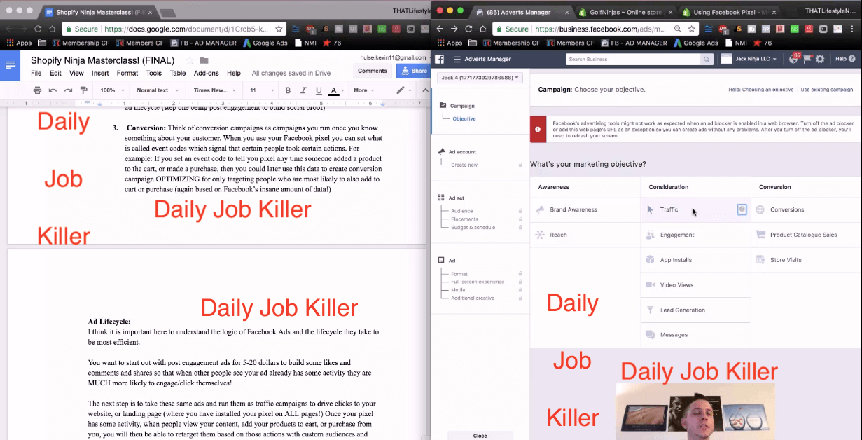The image size is (862, 440).
Task: Select the Conversions objective
Action: (x=806, y=209)
